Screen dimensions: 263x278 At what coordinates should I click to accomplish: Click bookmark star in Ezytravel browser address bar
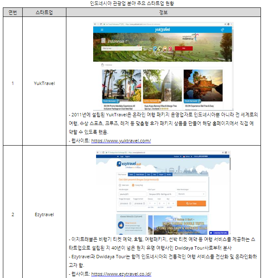223,153
